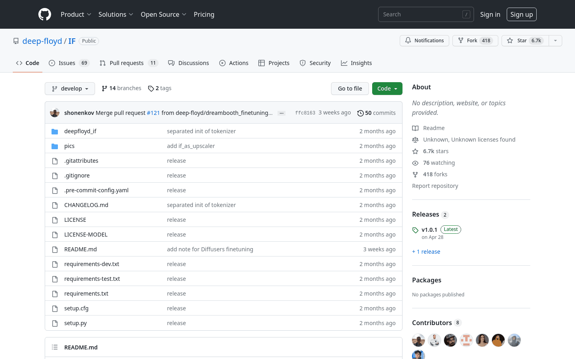Open the develop branch selector
Image resolution: width=575 pixels, height=359 pixels.
point(70,89)
